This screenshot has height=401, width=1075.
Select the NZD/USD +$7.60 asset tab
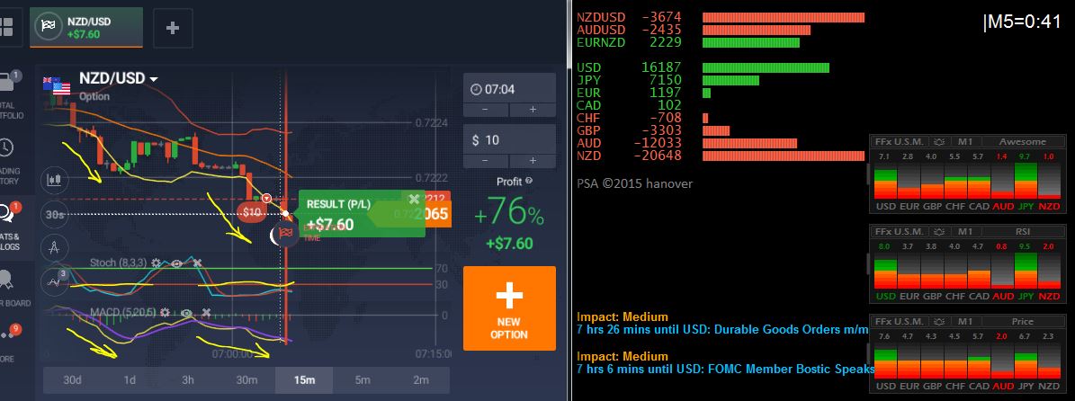pyautogui.click(x=86, y=27)
